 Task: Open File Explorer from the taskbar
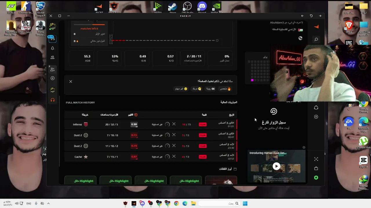193,203
